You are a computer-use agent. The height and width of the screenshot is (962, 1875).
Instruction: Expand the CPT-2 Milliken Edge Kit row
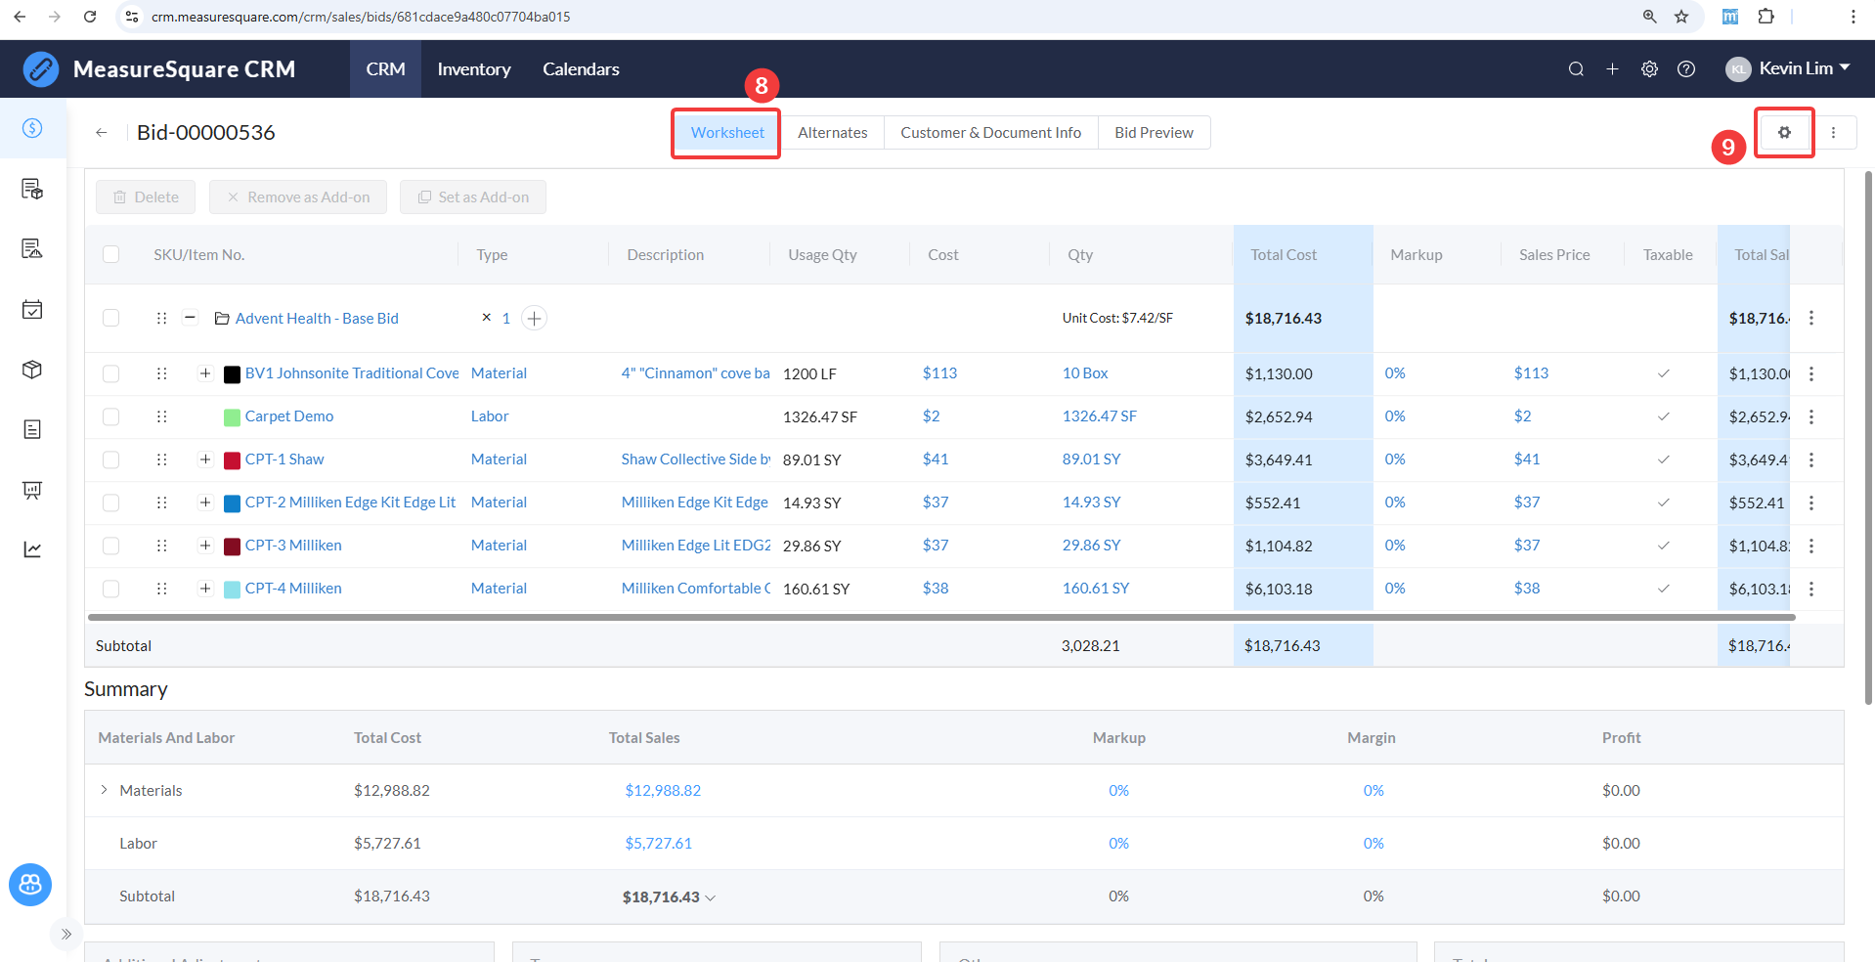[x=205, y=503]
